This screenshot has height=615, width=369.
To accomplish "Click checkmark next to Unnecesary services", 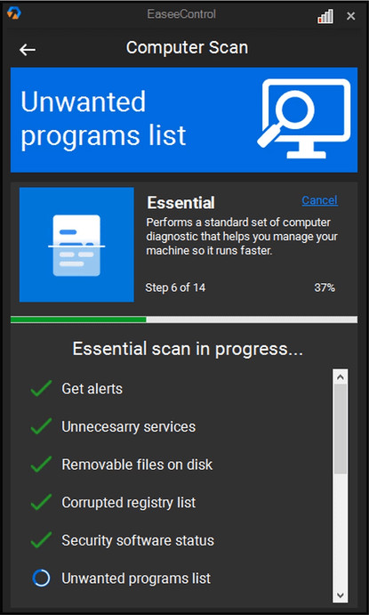I will point(41,426).
